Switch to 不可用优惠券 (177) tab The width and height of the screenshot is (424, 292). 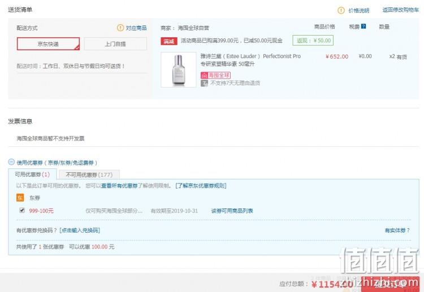[89, 175]
